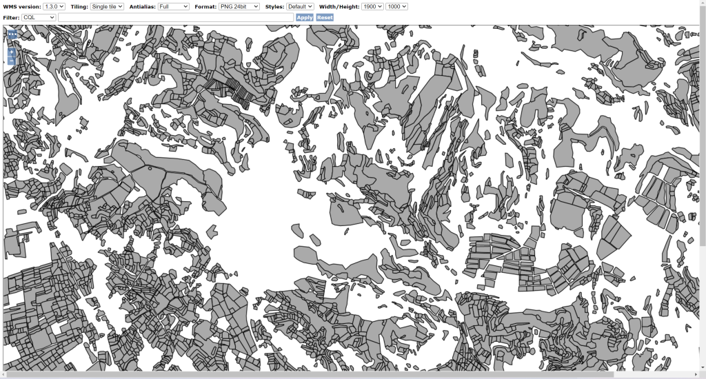Zoom in the map with plus button

pos(12,52)
